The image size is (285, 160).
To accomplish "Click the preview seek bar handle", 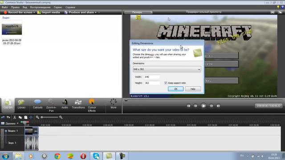I will pyautogui.click(x=126, y=100).
